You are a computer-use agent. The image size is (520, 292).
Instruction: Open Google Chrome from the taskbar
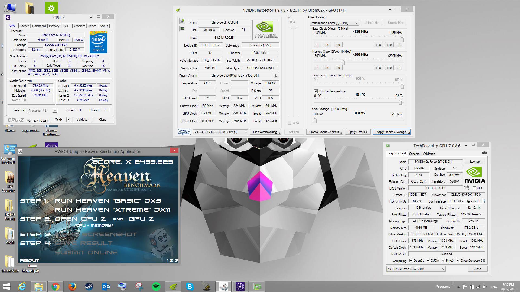tap(55, 287)
